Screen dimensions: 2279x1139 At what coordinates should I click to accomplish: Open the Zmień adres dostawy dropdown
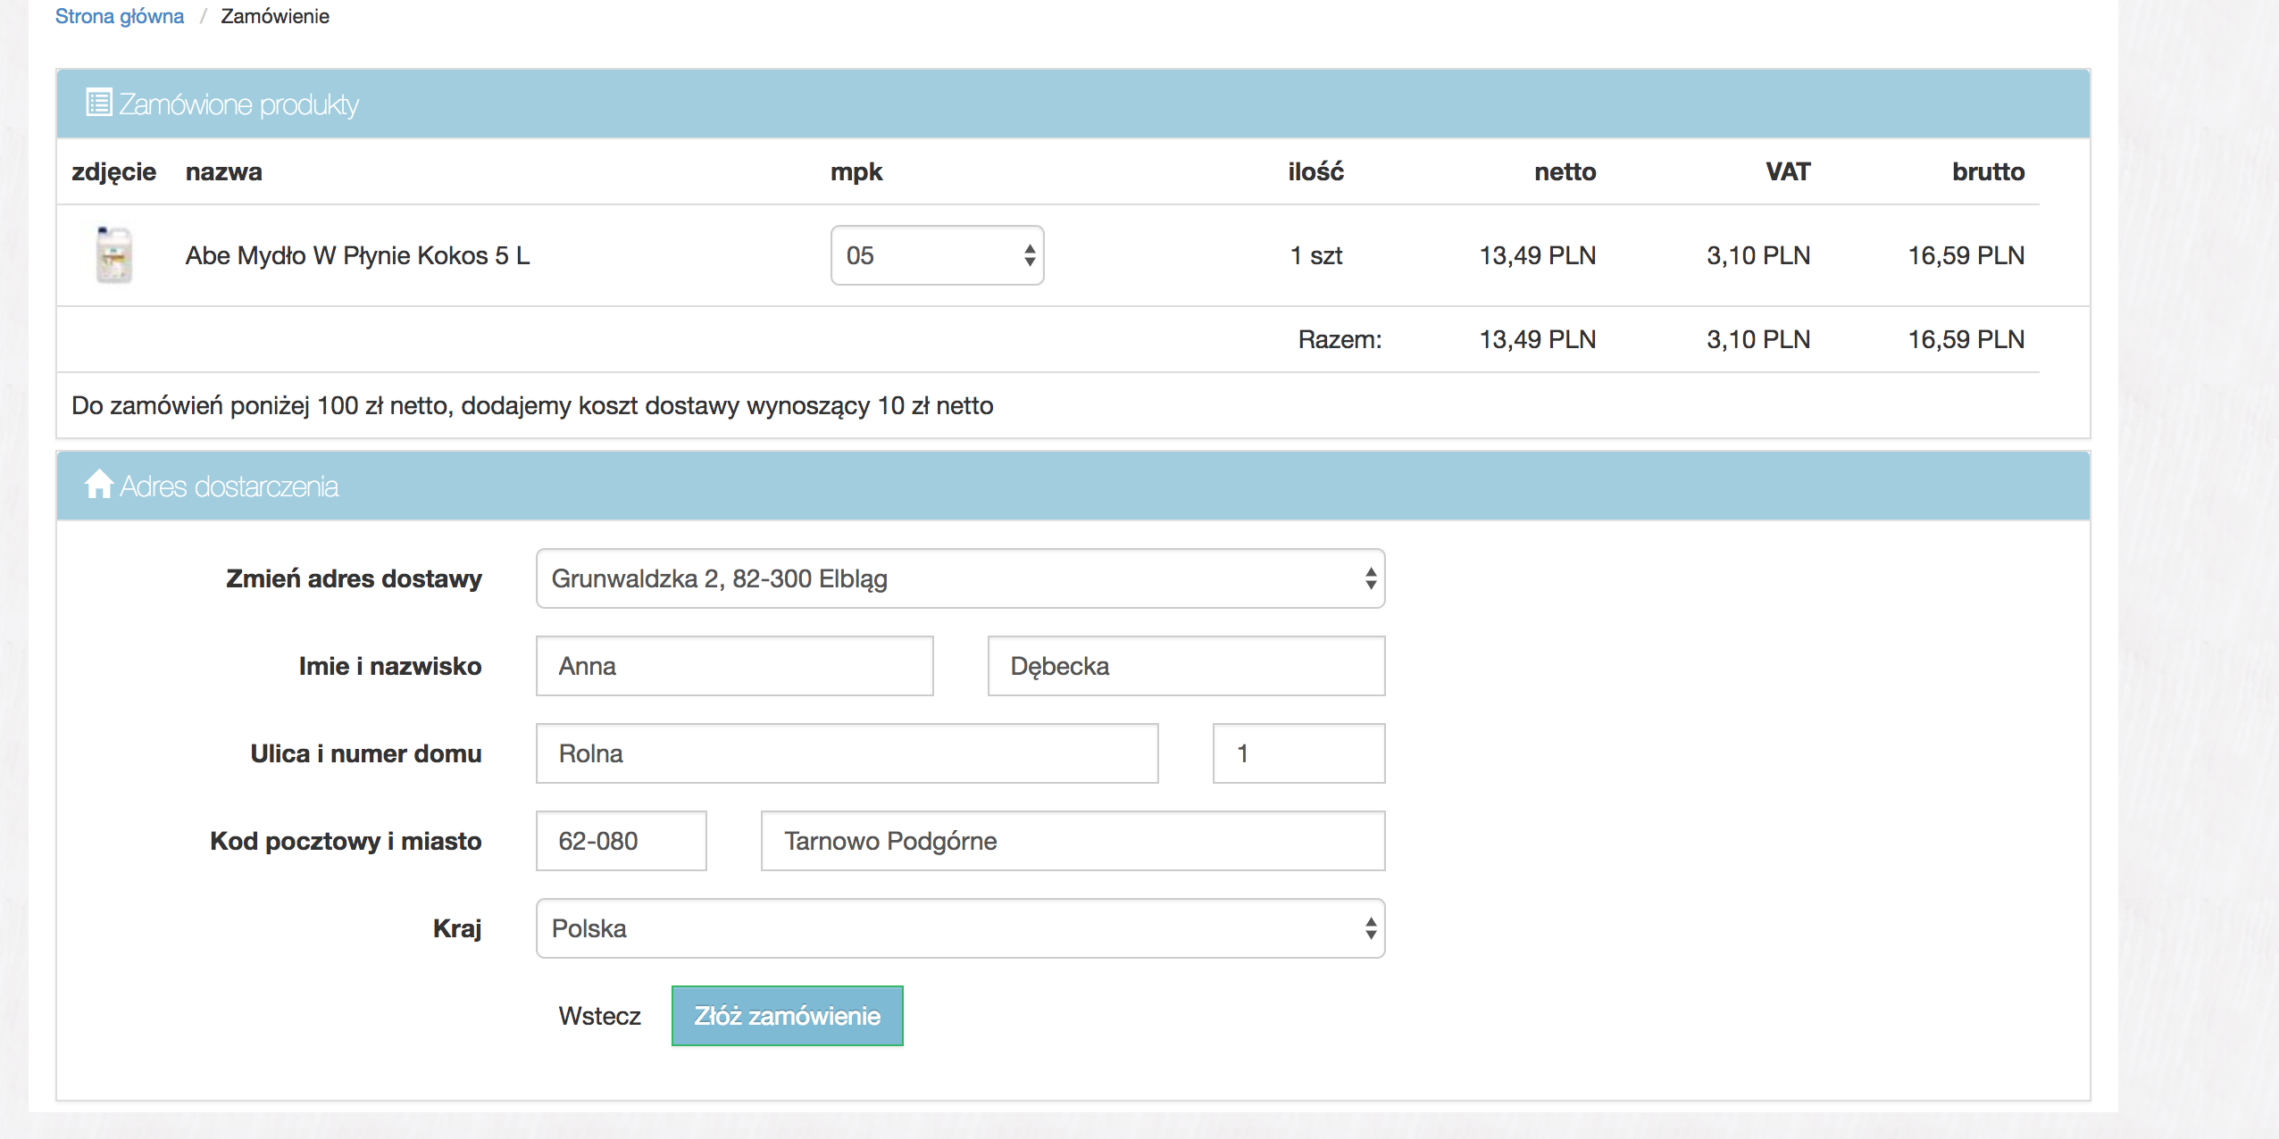(960, 578)
